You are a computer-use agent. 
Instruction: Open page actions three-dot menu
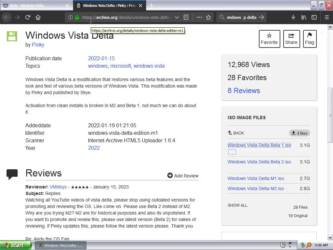pyautogui.click(x=199, y=17)
